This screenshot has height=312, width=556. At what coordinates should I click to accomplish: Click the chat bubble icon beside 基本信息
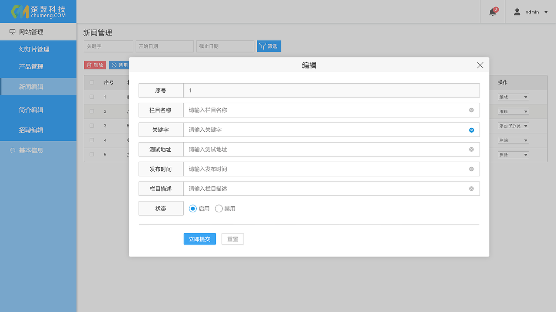(x=13, y=150)
